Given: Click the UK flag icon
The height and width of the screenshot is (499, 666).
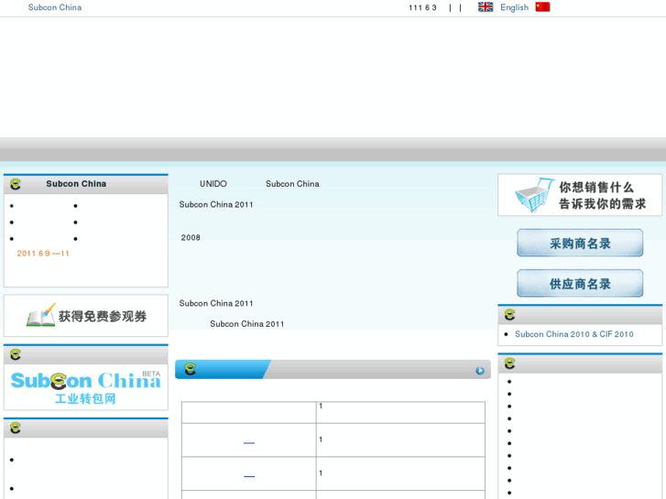Looking at the screenshot, I should pos(486,6).
